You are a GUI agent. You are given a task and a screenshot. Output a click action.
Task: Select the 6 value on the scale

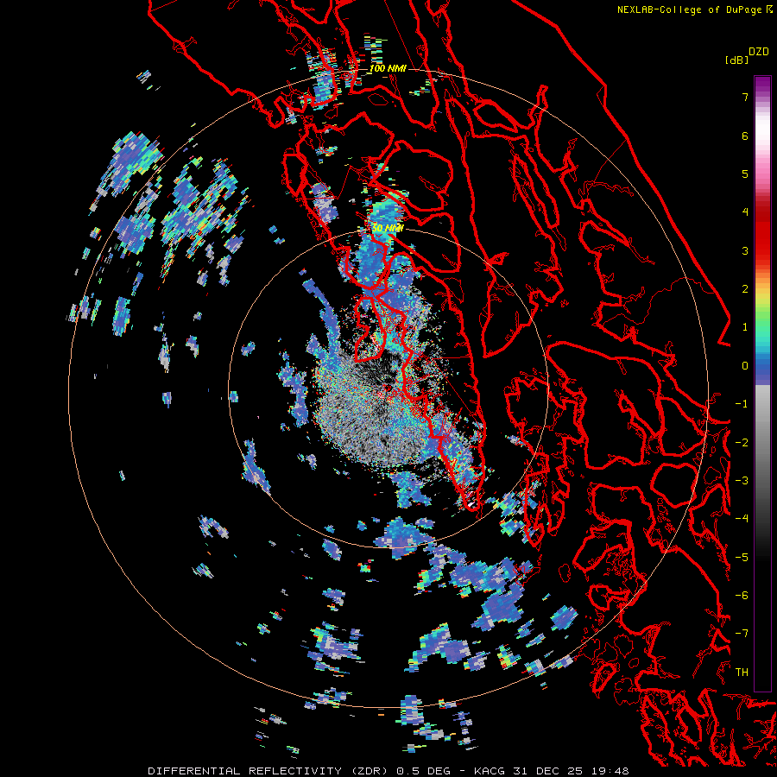point(745,136)
